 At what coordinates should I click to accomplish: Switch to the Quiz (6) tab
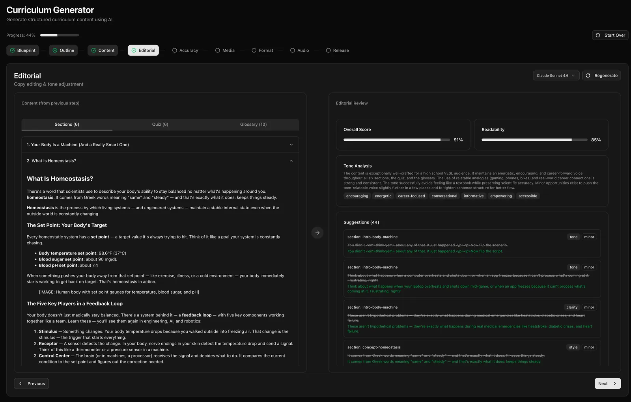coord(160,125)
